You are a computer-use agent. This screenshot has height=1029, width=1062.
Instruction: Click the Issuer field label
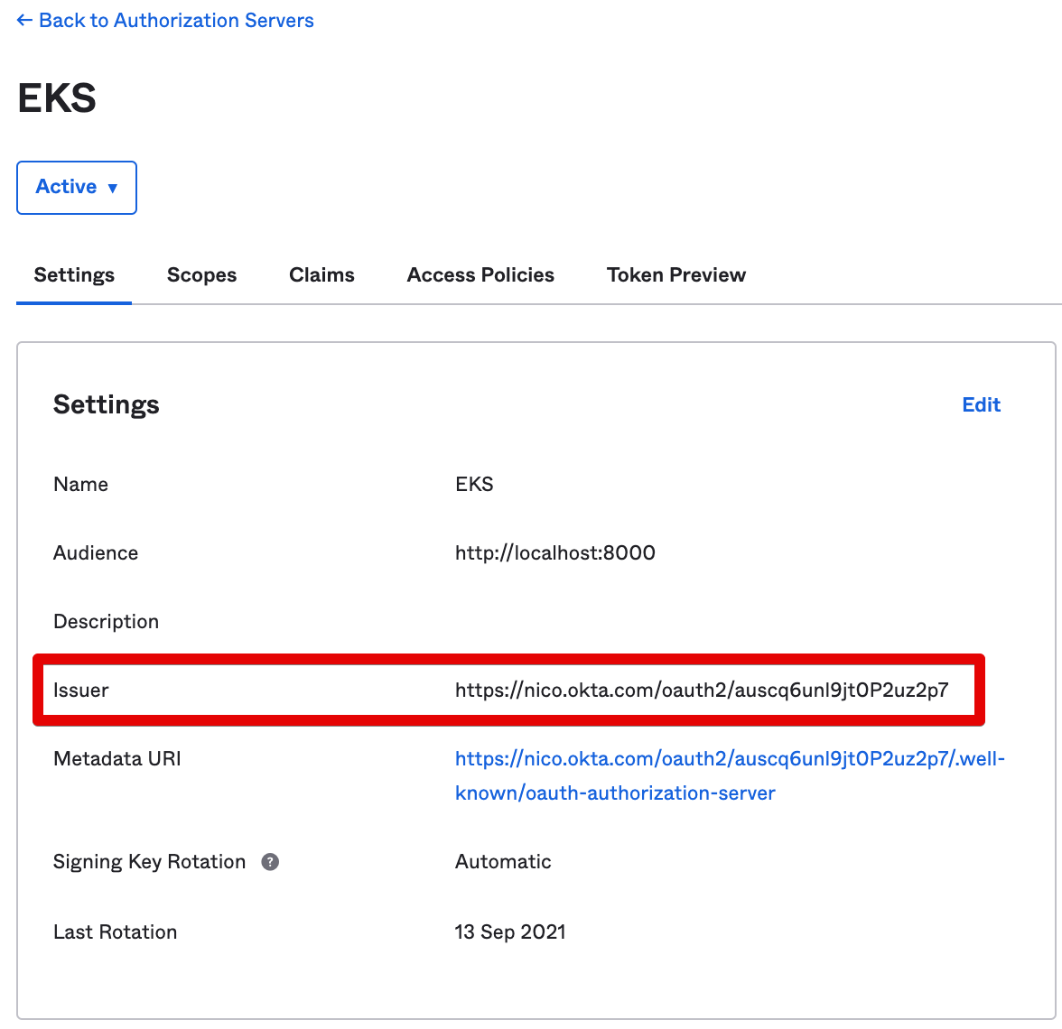80,691
